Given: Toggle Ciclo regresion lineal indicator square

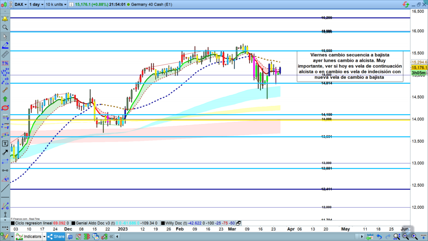Looking at the screenshot, I should coord(13,223).
